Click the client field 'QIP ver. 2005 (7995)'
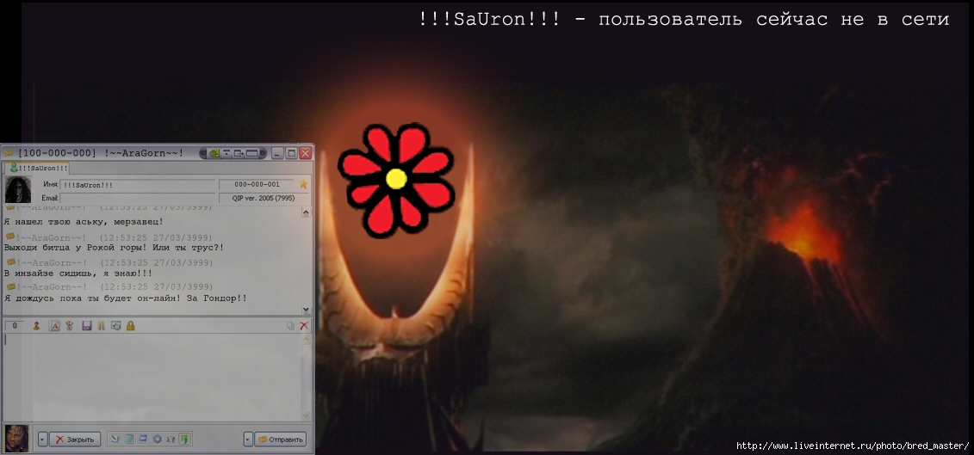974x455 pixels. click(x=264, y=198)
